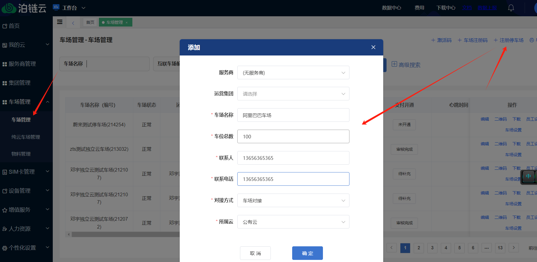Open 下载中心 in top menu
This screenshot has width=537, height=262.
pos(446,8)
